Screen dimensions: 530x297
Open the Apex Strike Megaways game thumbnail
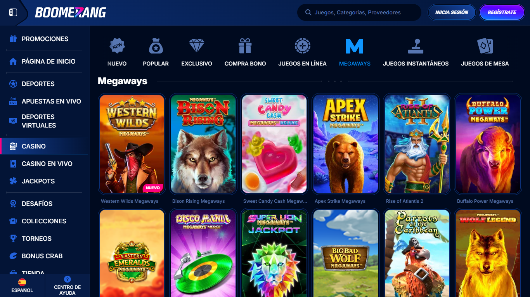[346, 144]
